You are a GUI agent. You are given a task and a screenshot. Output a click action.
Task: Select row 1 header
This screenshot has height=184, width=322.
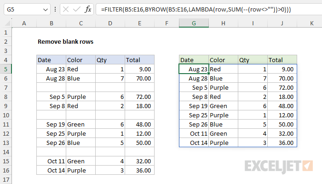(x=6, y=33)
